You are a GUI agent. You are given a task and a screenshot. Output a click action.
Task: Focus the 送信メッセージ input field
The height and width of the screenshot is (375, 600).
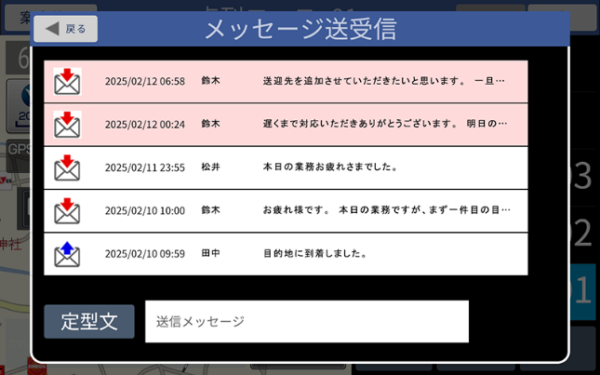(x=306, y=321)
